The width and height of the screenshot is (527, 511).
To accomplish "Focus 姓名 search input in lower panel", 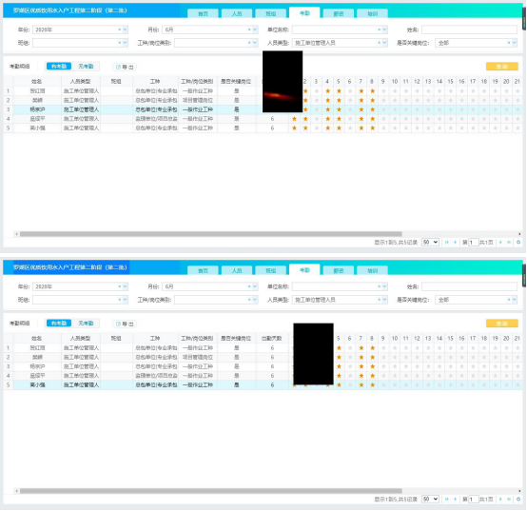I will (469, 286).
